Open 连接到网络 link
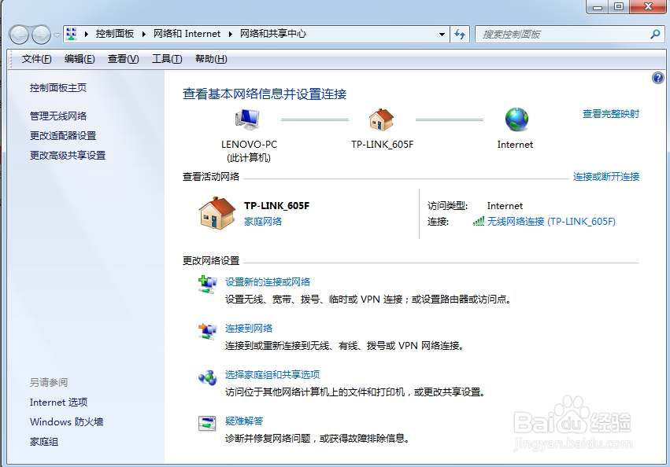Viewport: 670px width, 467px height. [x=249, y=329]
